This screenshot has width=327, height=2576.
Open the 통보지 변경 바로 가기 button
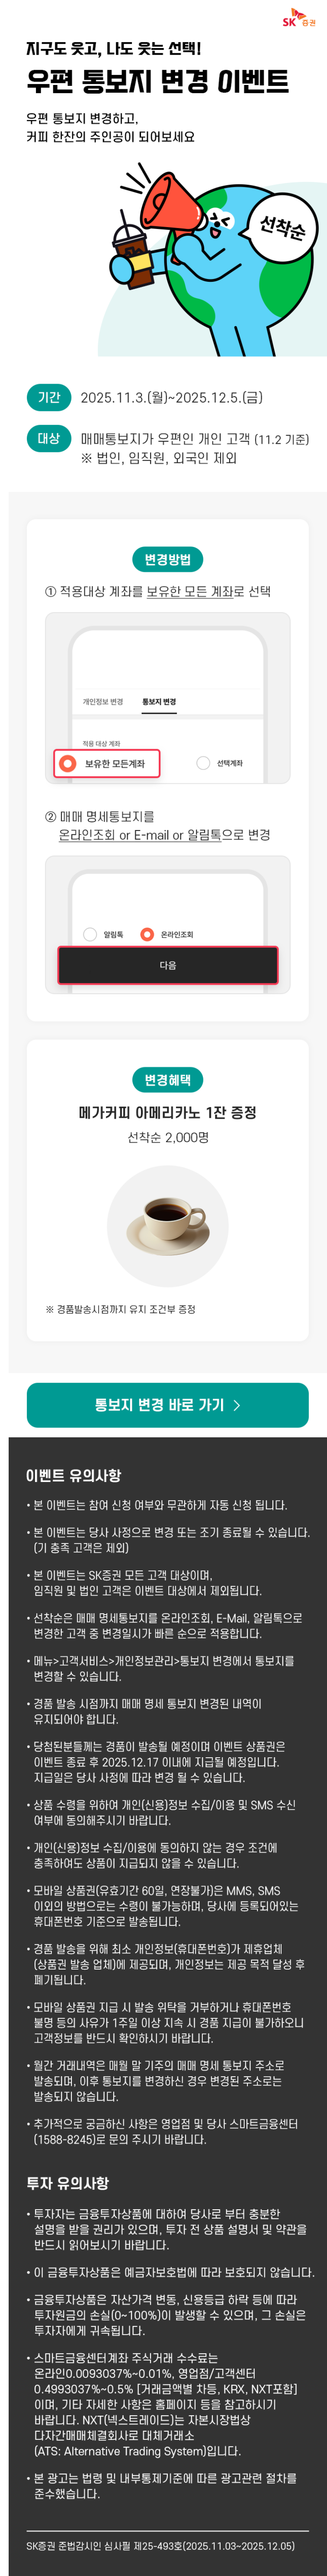coord(167,1405)
